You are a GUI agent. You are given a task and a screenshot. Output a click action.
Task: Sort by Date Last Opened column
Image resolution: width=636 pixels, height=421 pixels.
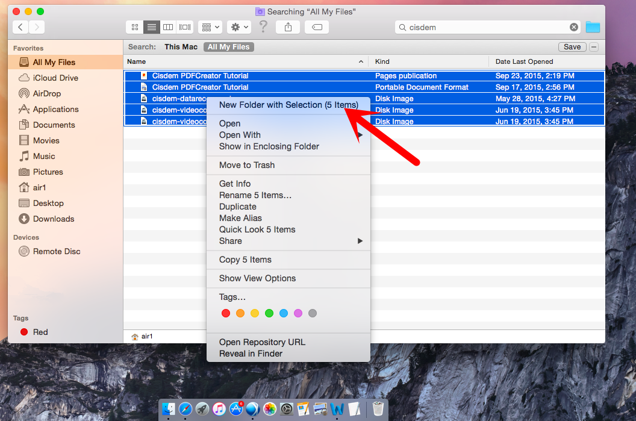point(547,61)
